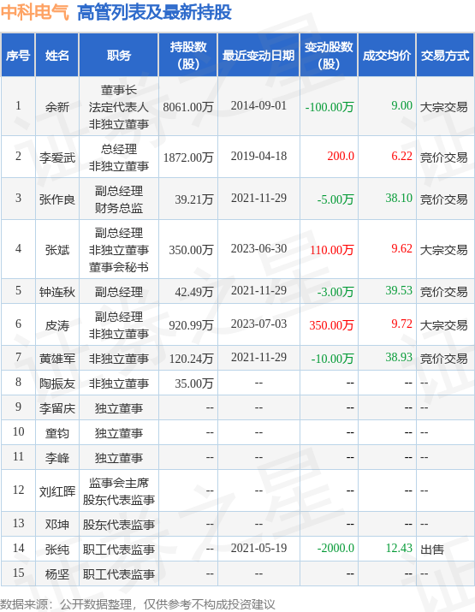
Task: Select the name 刘红晖
Action: point(57,491)
